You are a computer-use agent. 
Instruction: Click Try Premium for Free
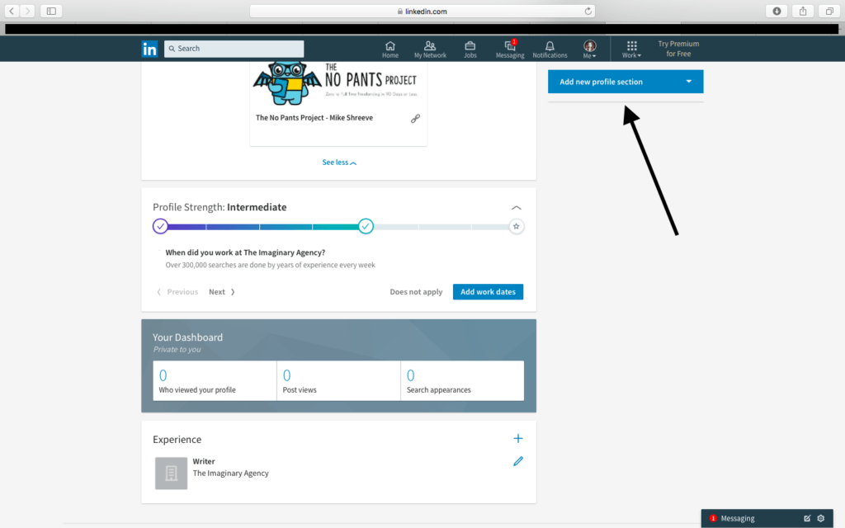click(678, 49)
